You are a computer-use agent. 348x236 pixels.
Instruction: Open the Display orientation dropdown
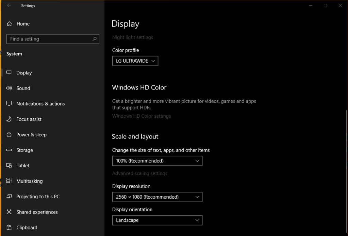(x=157, y=220)
